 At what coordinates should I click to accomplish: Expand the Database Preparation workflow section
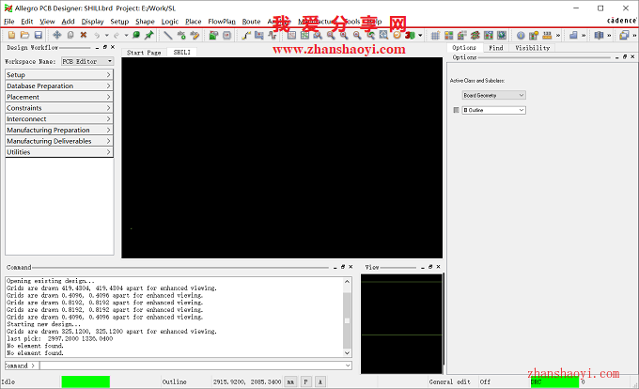coord(59,86)
